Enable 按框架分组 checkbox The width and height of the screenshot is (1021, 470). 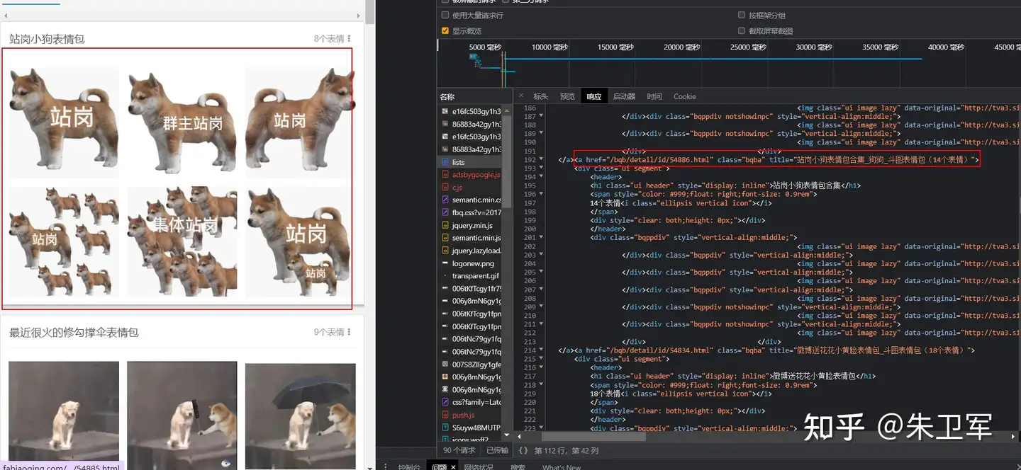point(742,15)
